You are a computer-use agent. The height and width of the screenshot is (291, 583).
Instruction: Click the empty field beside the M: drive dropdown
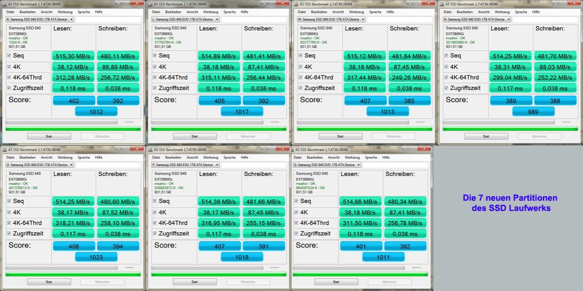(400, 20)
